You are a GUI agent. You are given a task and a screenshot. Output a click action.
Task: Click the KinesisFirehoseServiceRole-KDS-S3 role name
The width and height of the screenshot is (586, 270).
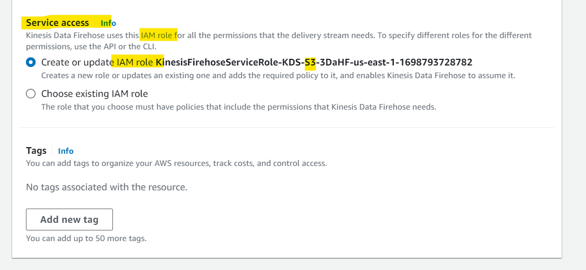(x=314, y=62)
